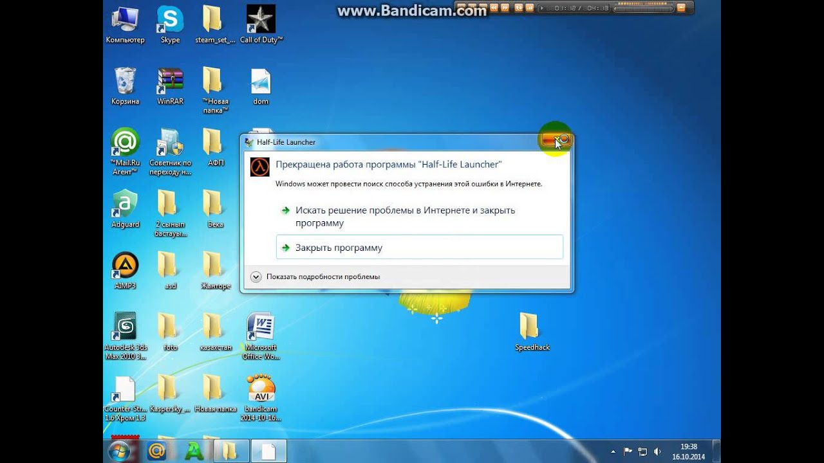Click the Show desktop button at the taskbar edge

point(716,451)
